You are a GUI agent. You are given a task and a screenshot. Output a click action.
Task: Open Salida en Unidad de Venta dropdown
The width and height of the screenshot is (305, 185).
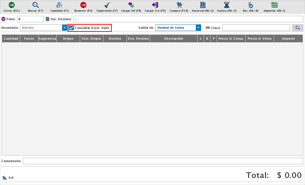tap(199, 28)
